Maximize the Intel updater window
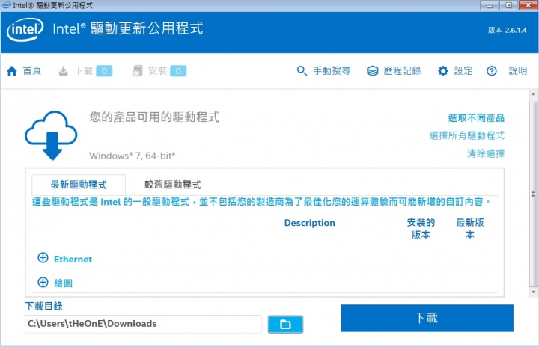Viewport: 539px width, 347px height. point(508,5)
